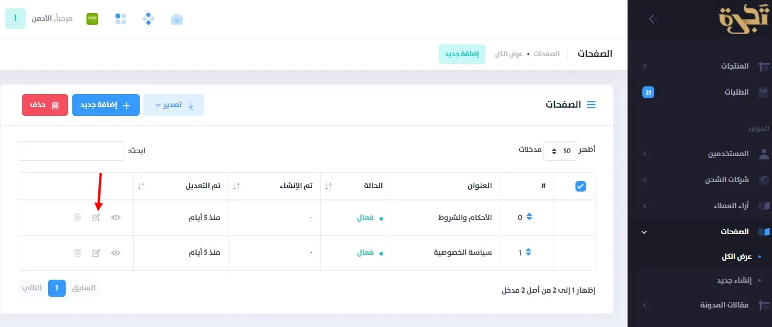Image resolution: width=772 pixels, height=327 pixels.
Task: Go to السابق previous page
Action: [x=83, y=288]
